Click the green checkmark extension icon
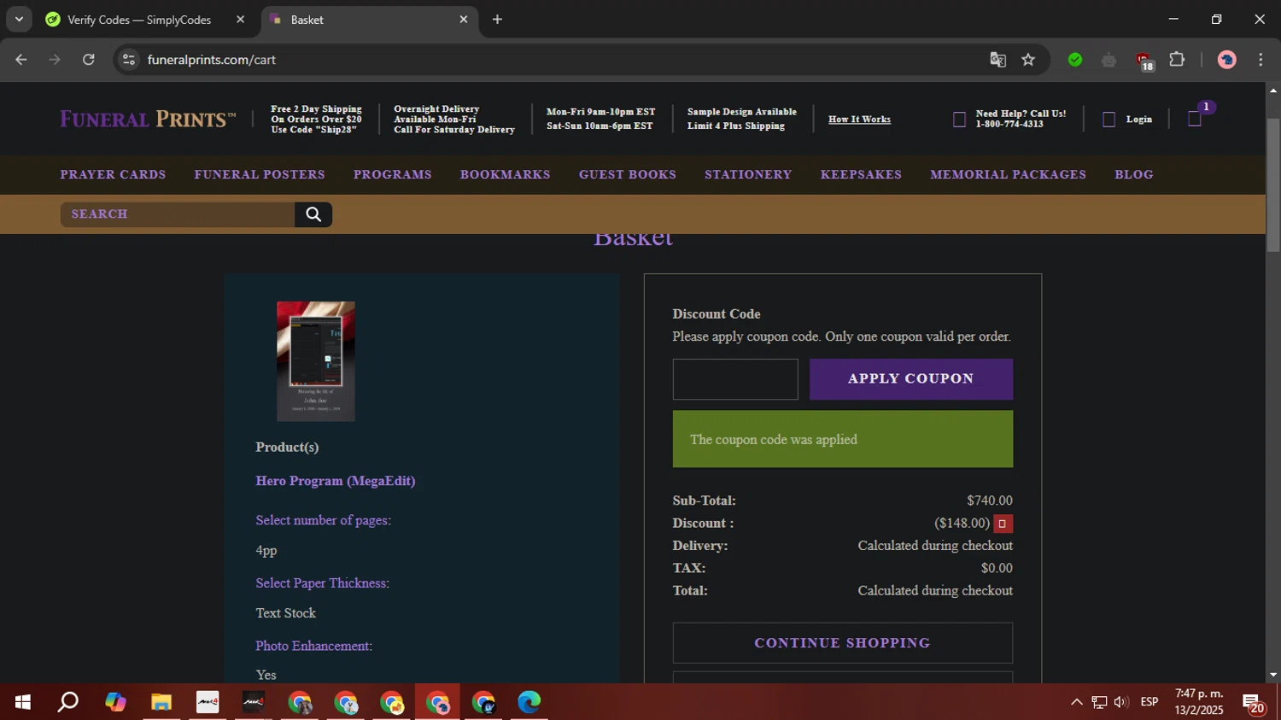Viewport: 1281px width, 720px height. pyautogui.click(x=1075, y=60)
